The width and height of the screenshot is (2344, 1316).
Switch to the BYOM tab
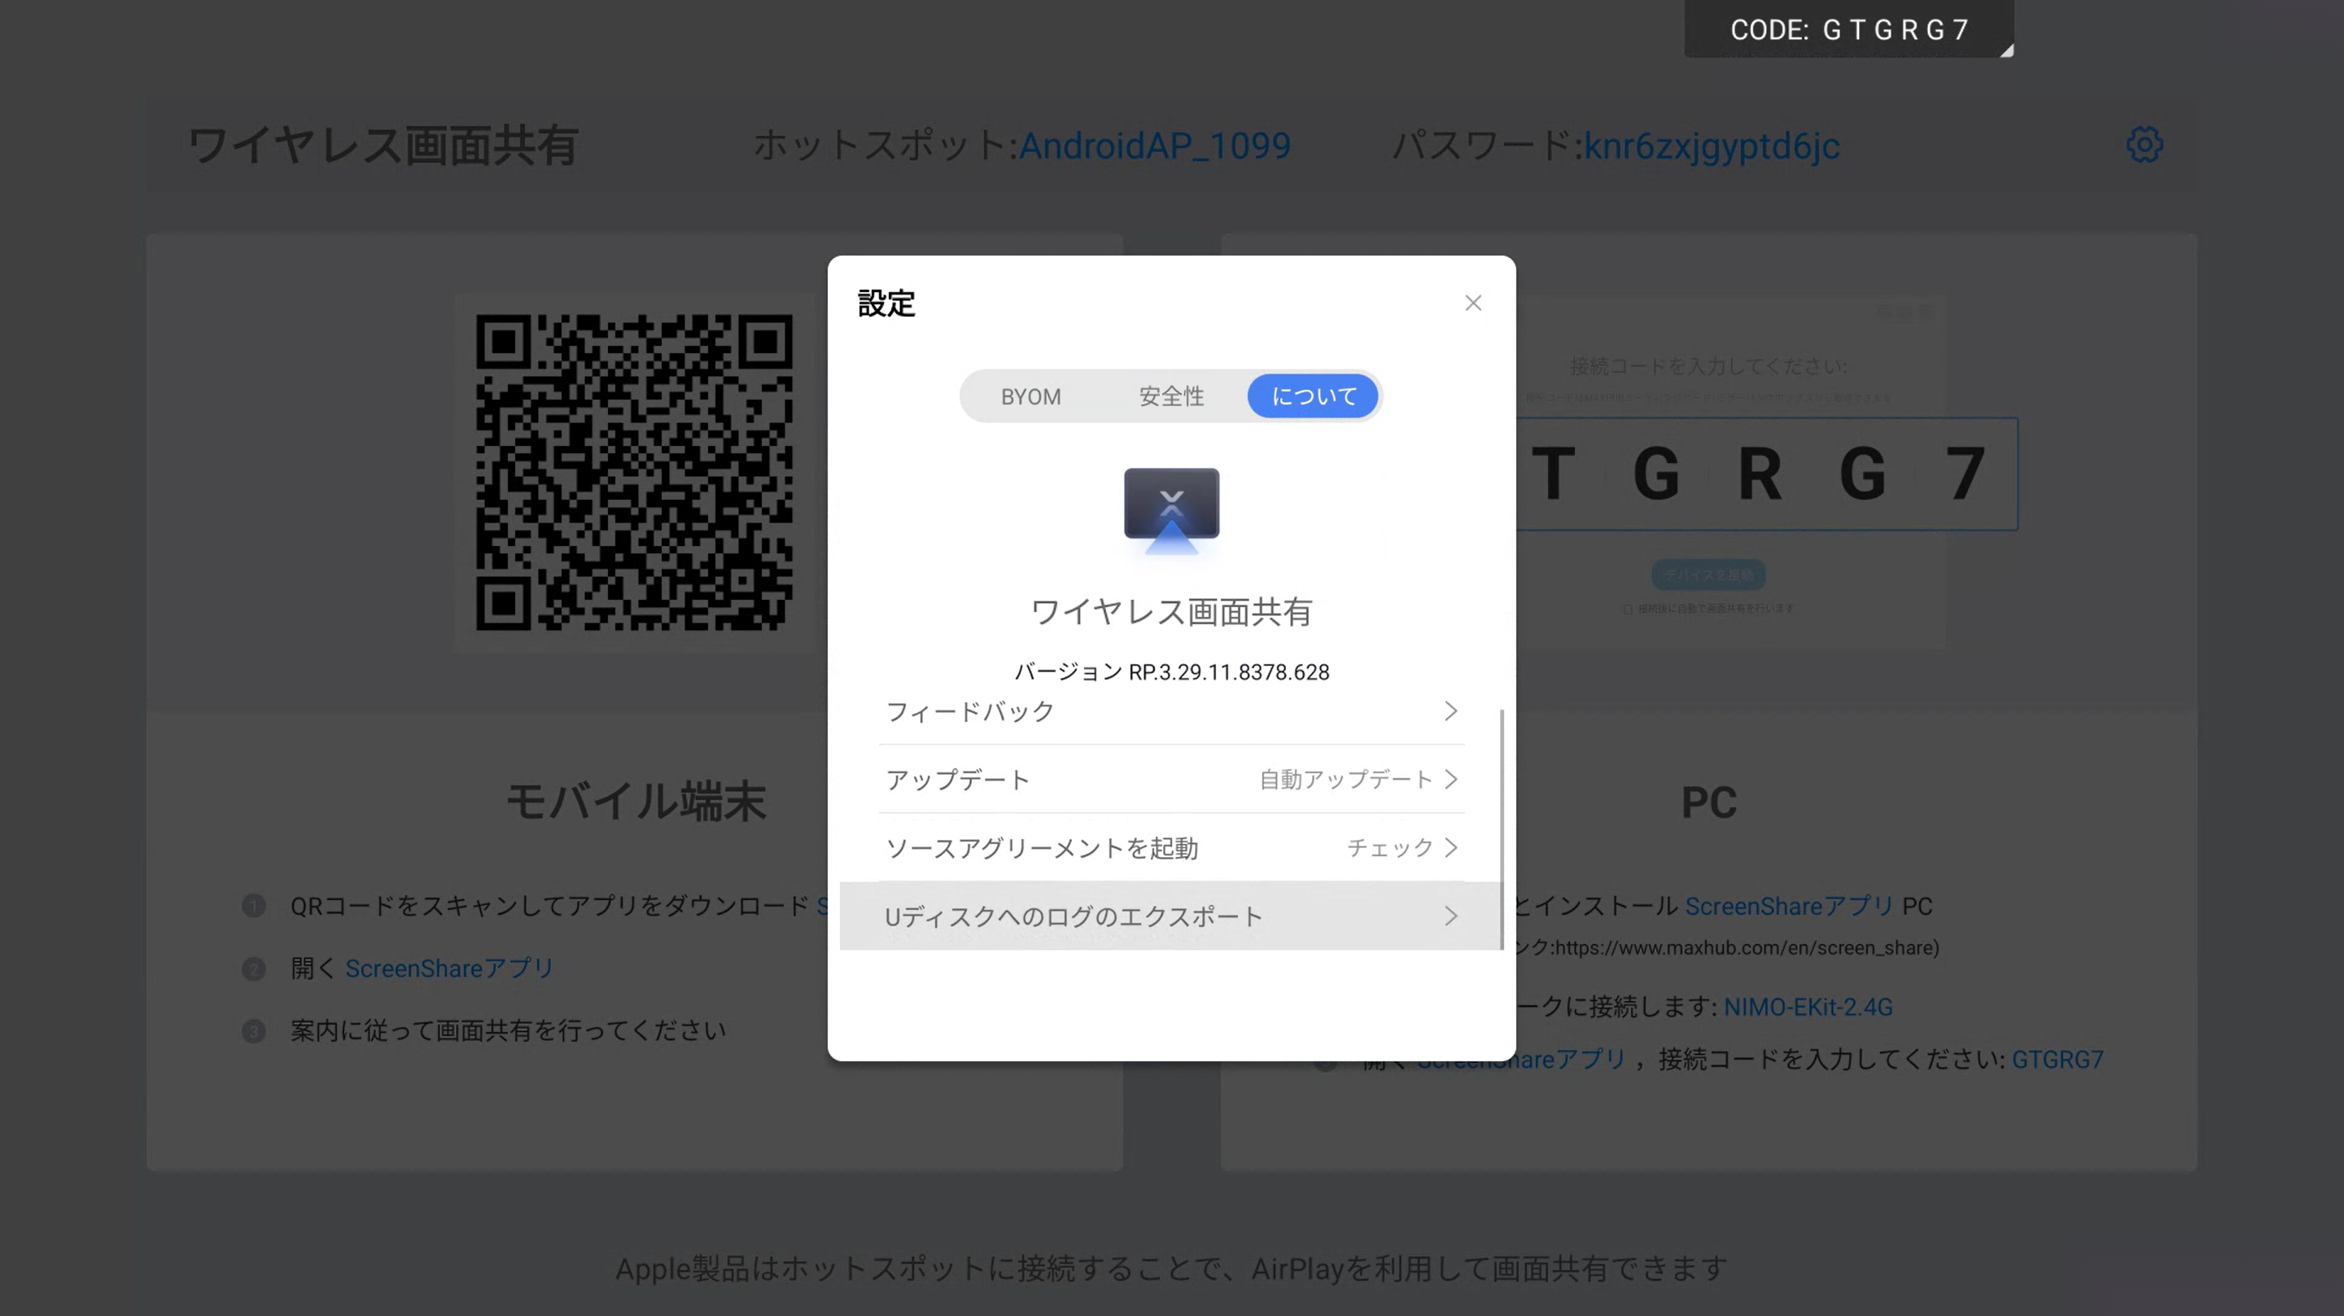(1030, 397)
